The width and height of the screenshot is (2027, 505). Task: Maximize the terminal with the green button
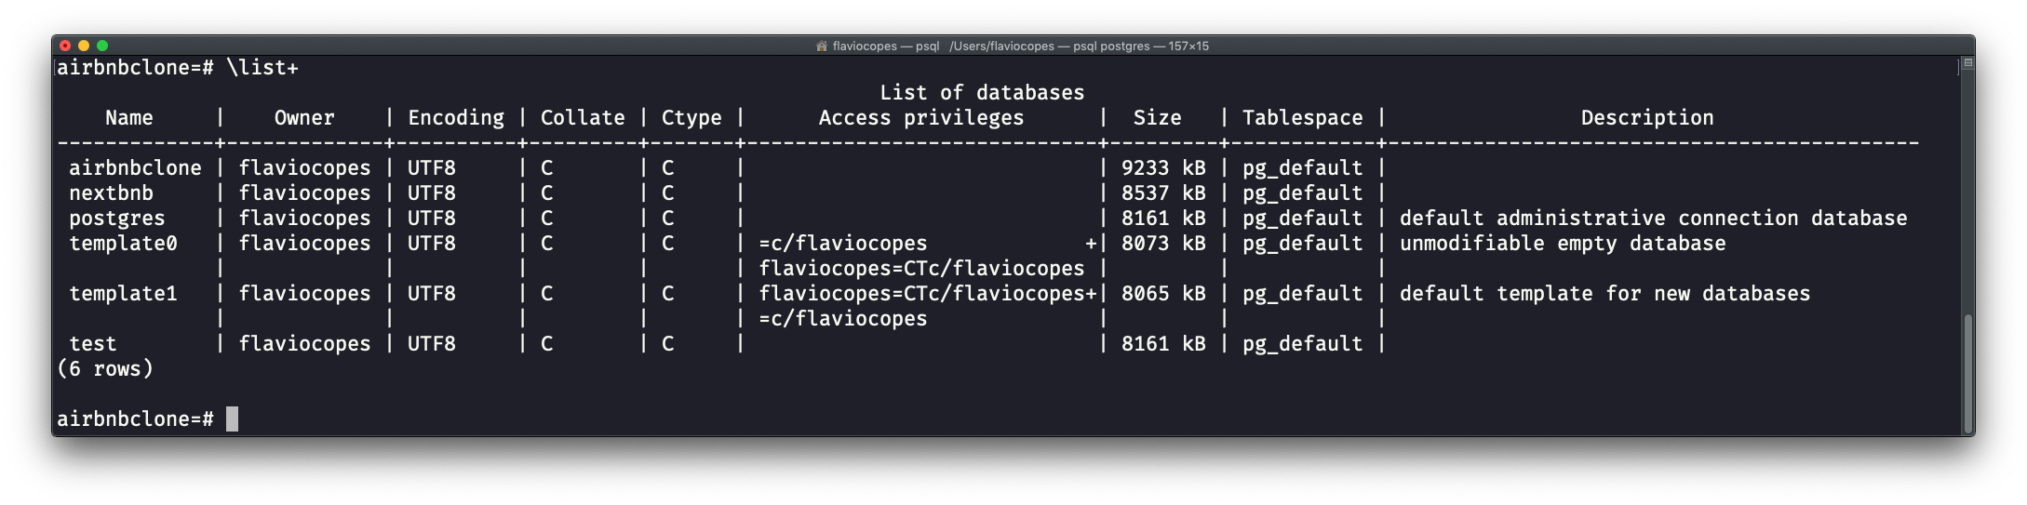point(102,46)
